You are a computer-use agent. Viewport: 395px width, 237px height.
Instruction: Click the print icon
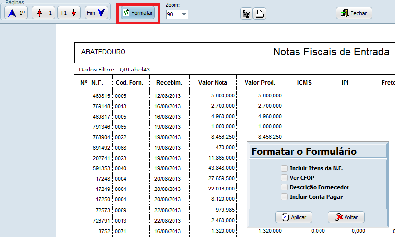point(260,14)
